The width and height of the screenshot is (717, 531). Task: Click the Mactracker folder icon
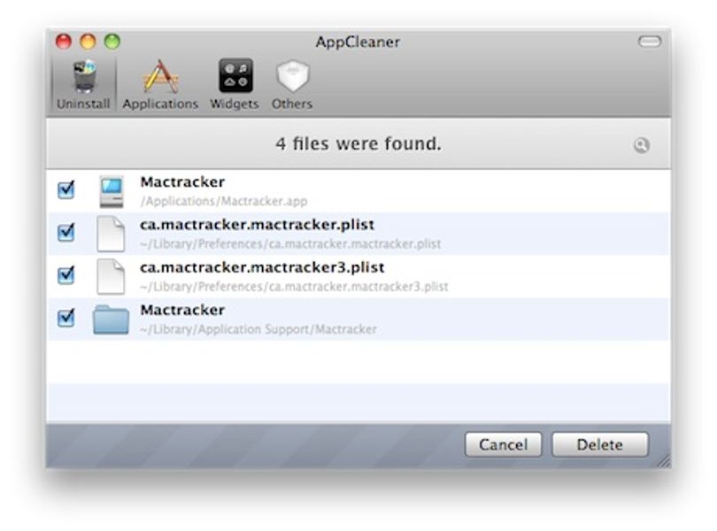pyautogui.click(x=111, y=319)
